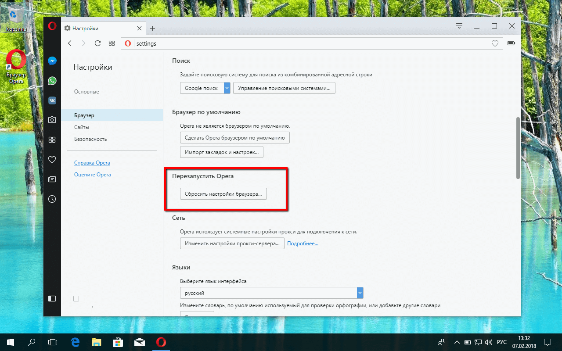The image size is (562, 351).
Task: Select the Браузер settings section
Action: click(x=112, y=115)
